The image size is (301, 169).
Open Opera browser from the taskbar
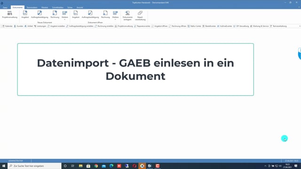click(135, 166)
